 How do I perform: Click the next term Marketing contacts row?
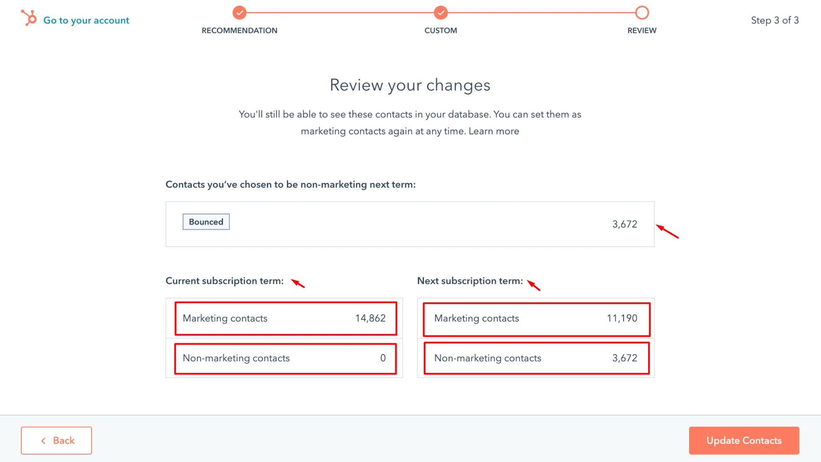tap(536, 319)
